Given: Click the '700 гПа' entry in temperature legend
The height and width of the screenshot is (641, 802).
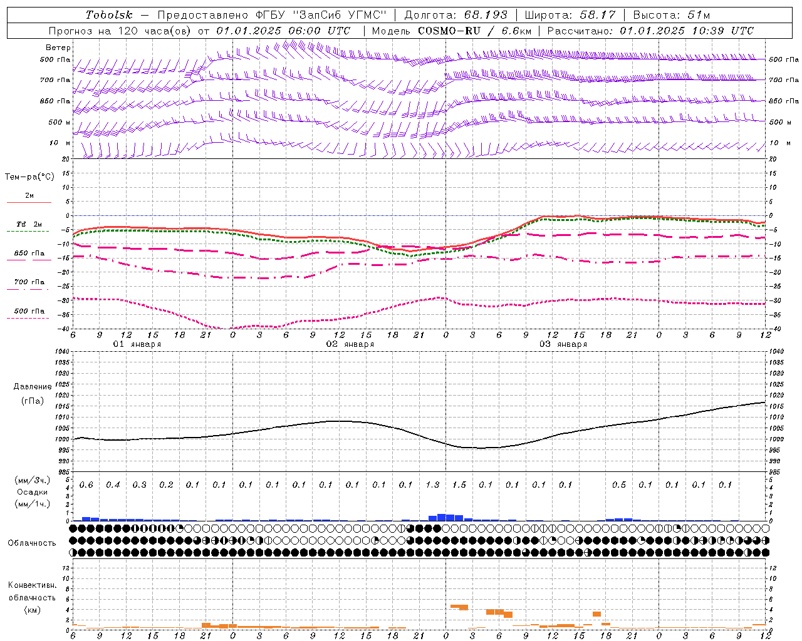Looking at the screenshot, I should (29, 282).
